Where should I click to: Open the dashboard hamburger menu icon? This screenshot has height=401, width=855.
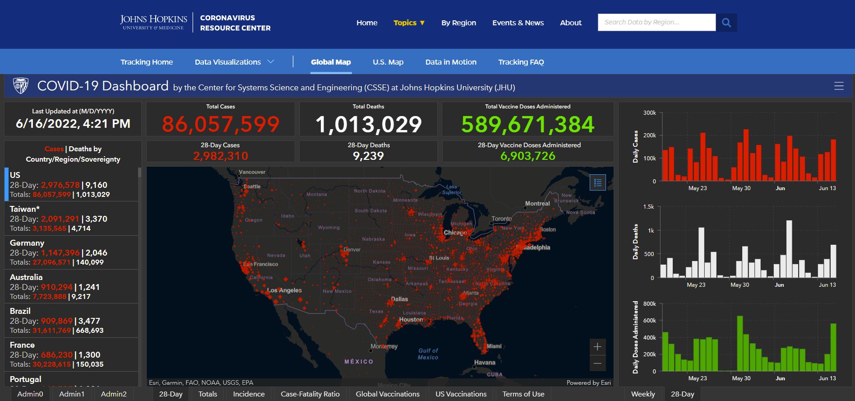point(839,86)
